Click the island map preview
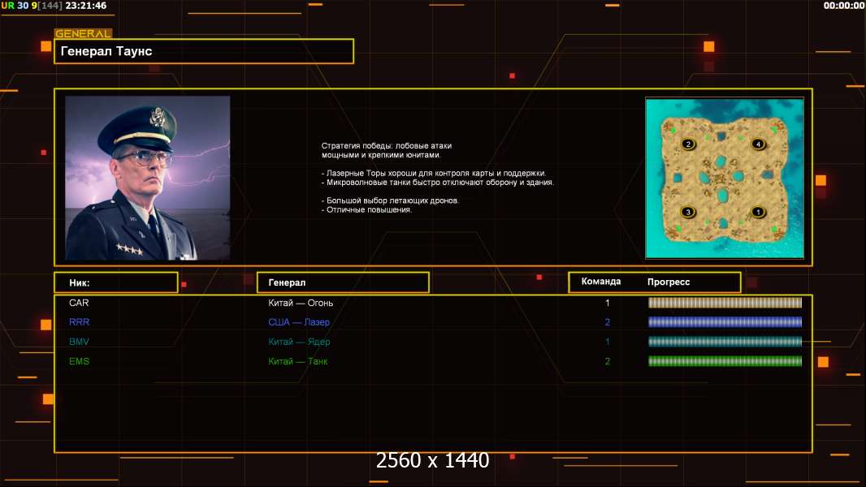 [725, 178]
